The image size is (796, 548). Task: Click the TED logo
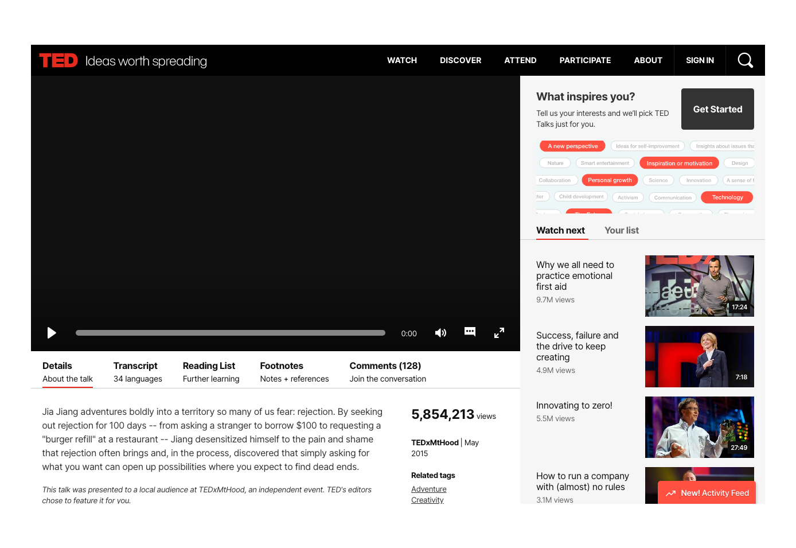pyautogui.click(x=58, y=60)
